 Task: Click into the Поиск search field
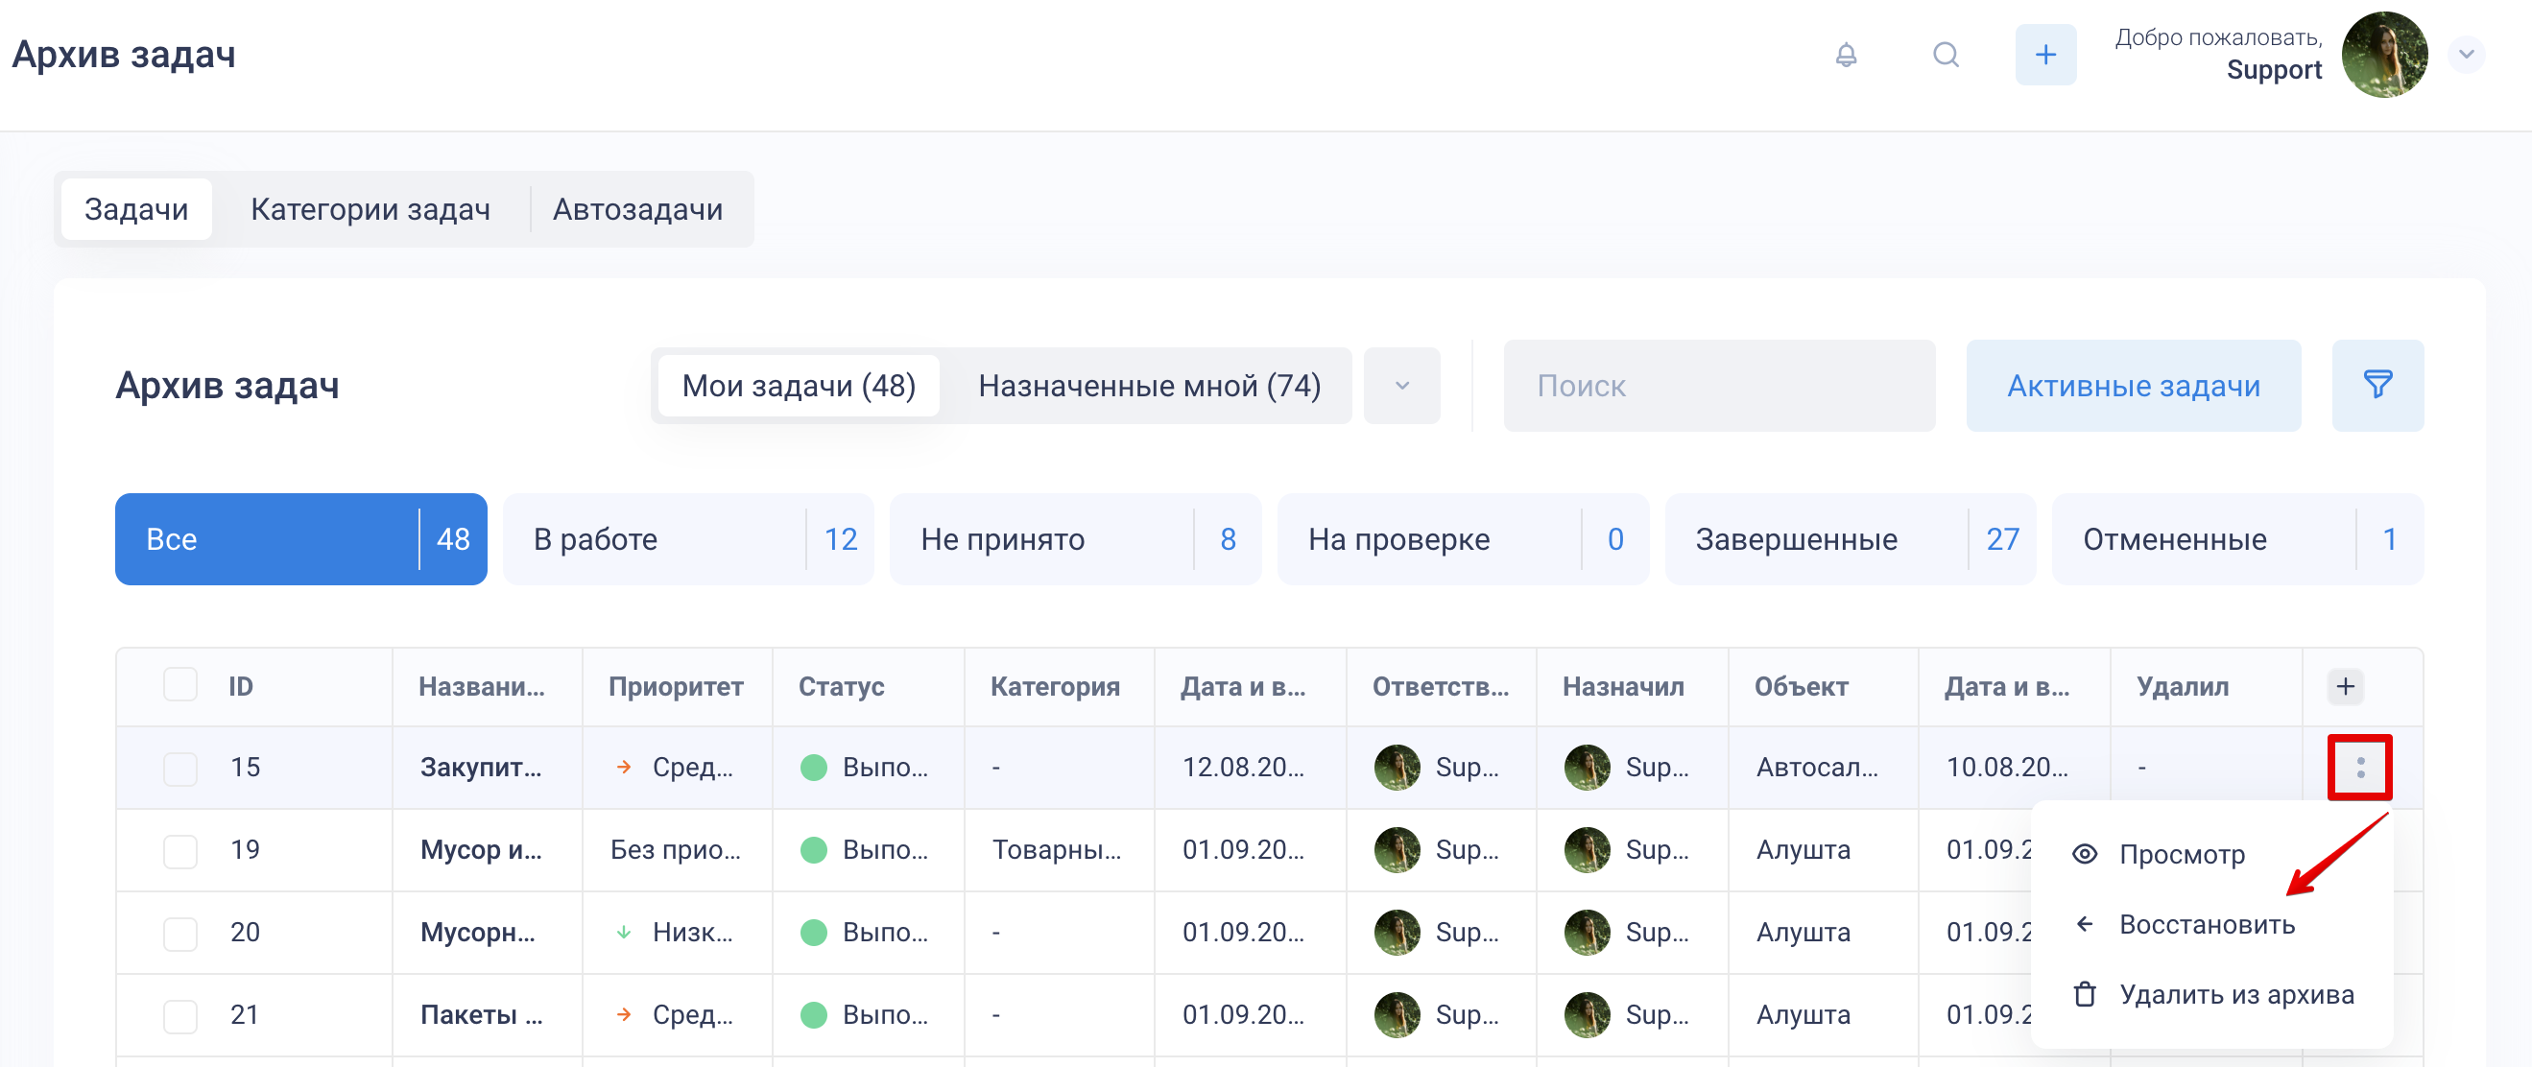coord(1718,385)
